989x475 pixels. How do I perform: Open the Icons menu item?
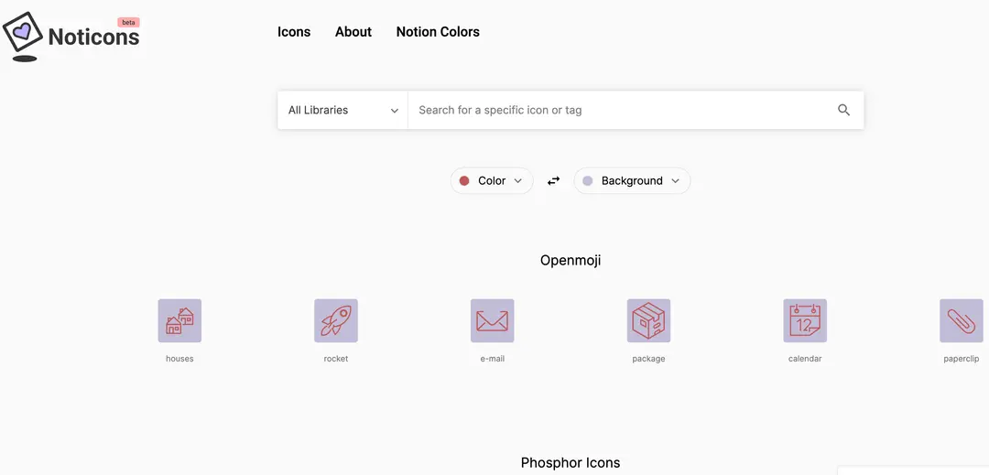(x=294, y=32)
